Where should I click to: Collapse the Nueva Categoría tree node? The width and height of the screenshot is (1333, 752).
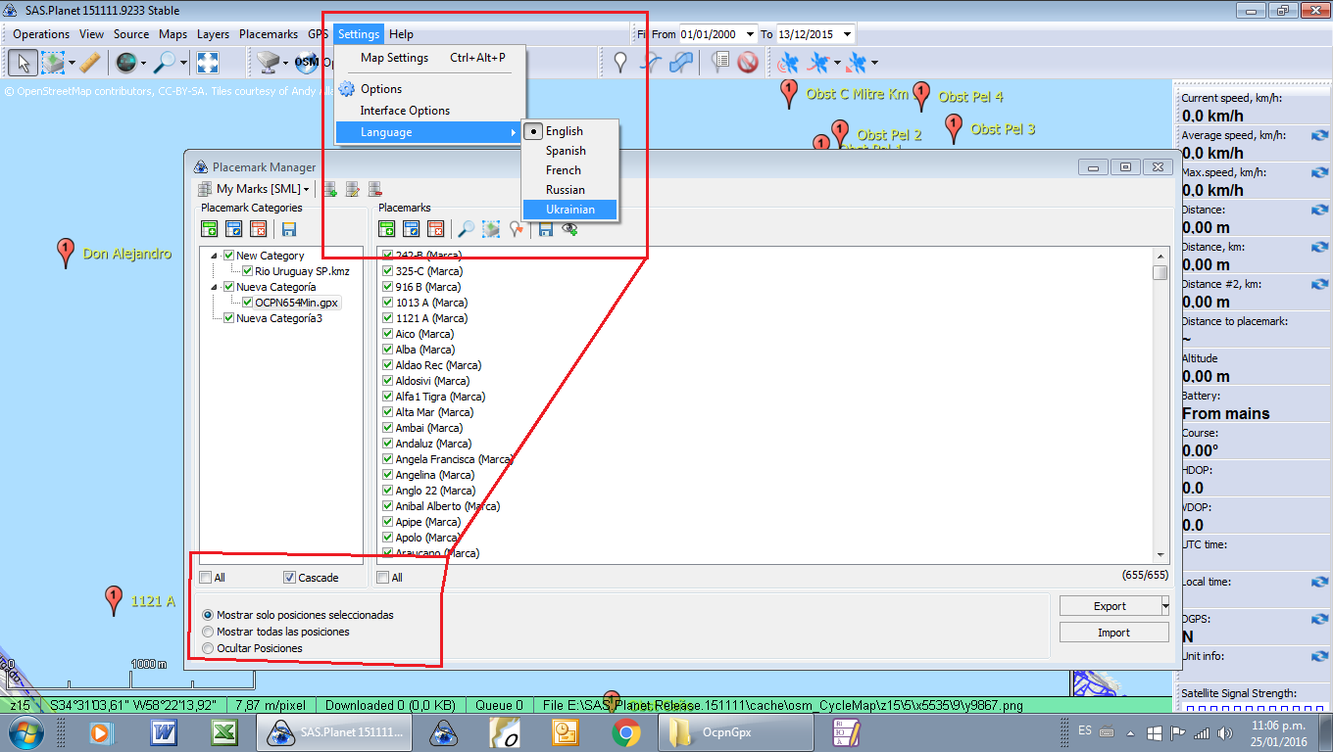[215, 287]
